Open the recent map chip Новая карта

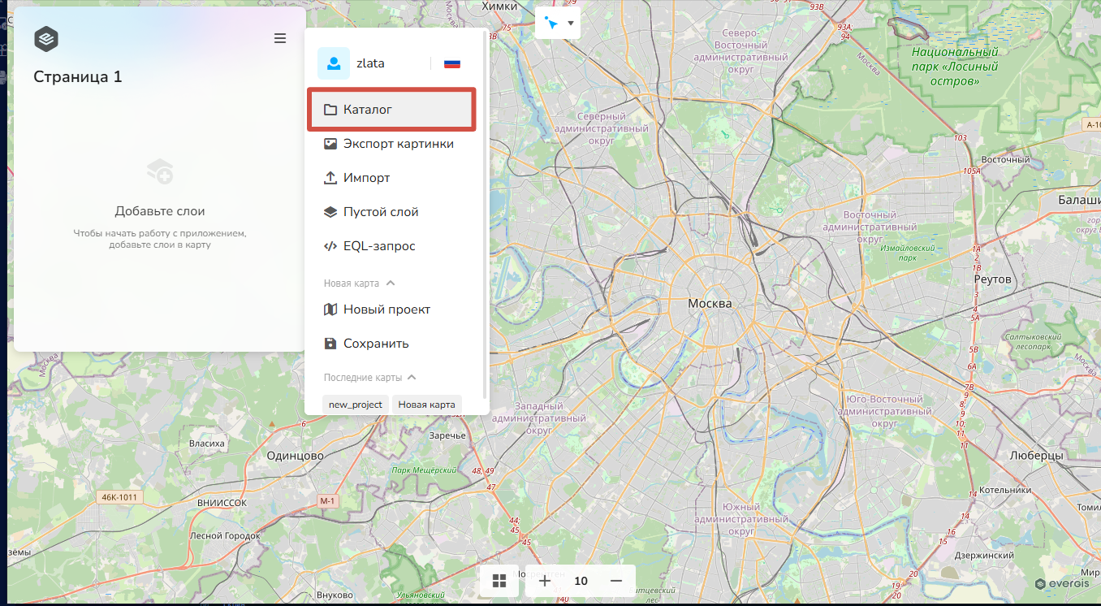pyautogui.click(x=427, y=405)
